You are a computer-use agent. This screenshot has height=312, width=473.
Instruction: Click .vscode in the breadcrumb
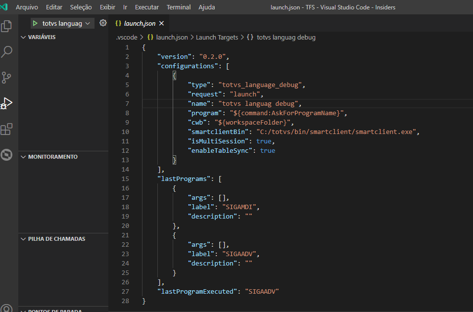[127, 38]
